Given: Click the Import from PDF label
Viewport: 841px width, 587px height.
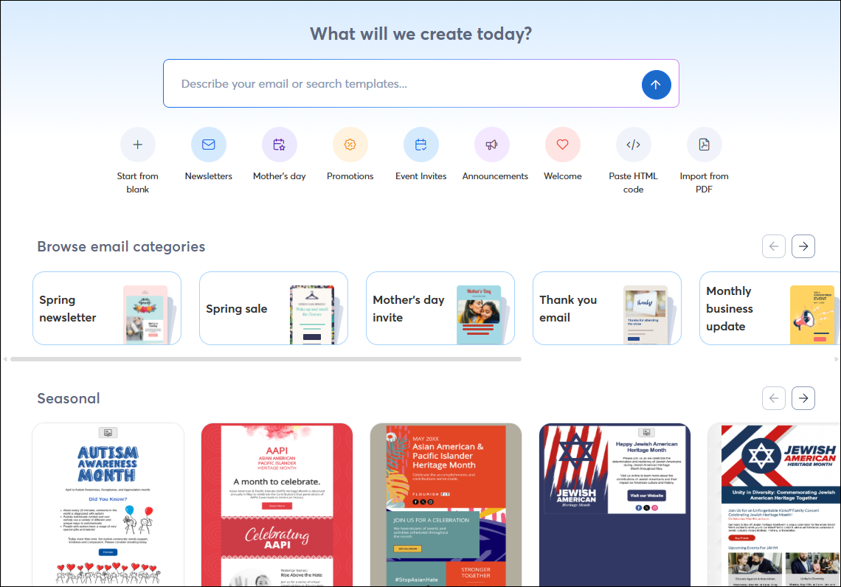Looking at the screenshot, I should point(705,183).
